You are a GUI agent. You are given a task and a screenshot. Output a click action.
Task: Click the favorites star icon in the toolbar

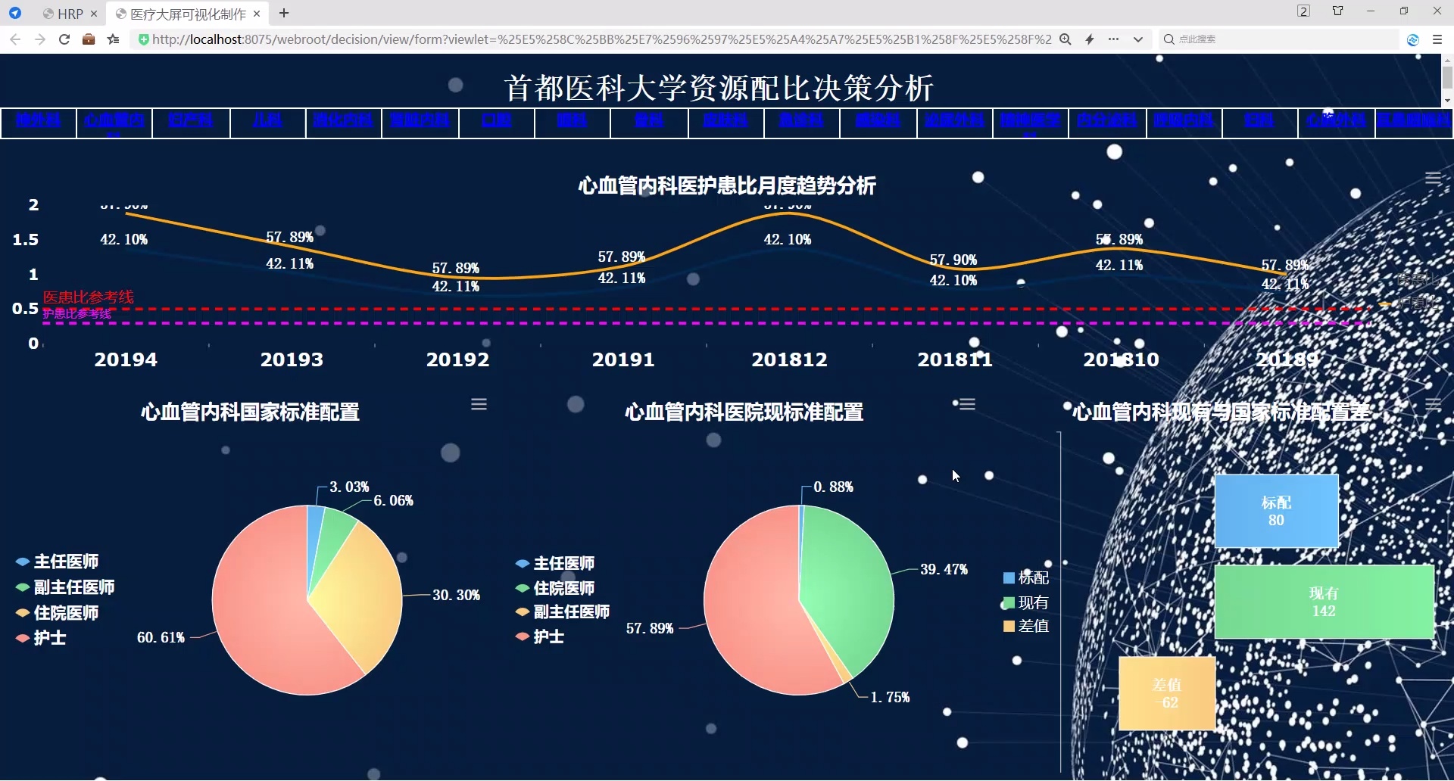[113, 39]
